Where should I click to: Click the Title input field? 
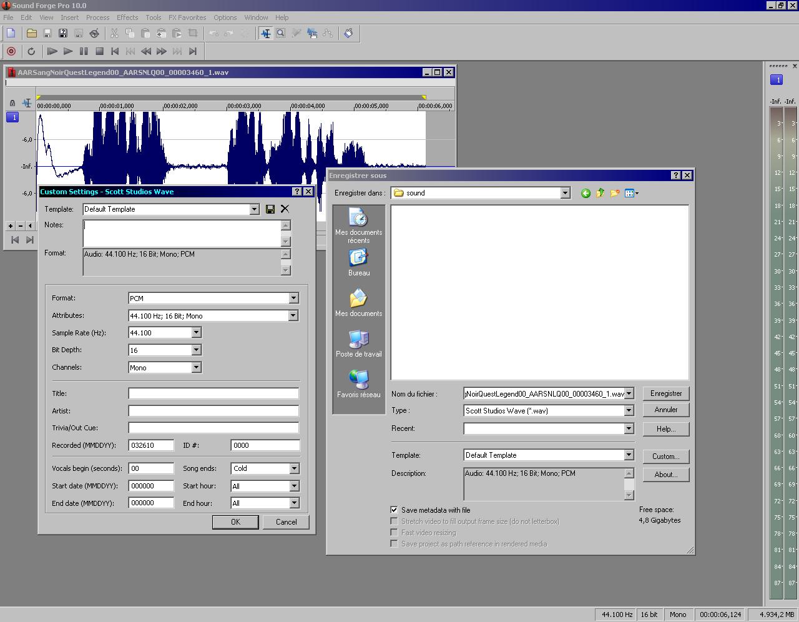click(x=213, y=393)
